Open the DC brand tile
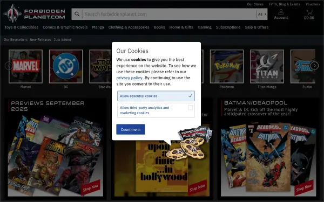 [x=66, y=66]
